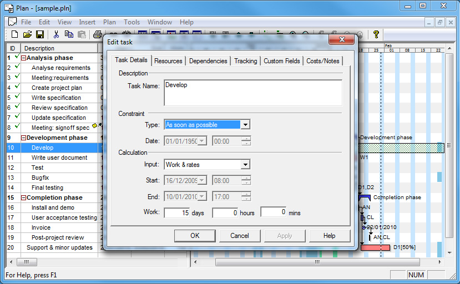Image resolution: width=460 pixels, height=284 pixels.
Task: Click the New plan toolbar icon
Action: tap(14, 34)
